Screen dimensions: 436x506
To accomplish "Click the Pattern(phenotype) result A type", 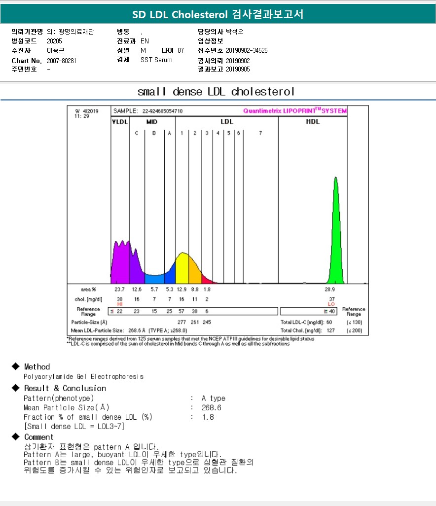I will (x=213, y=398).
